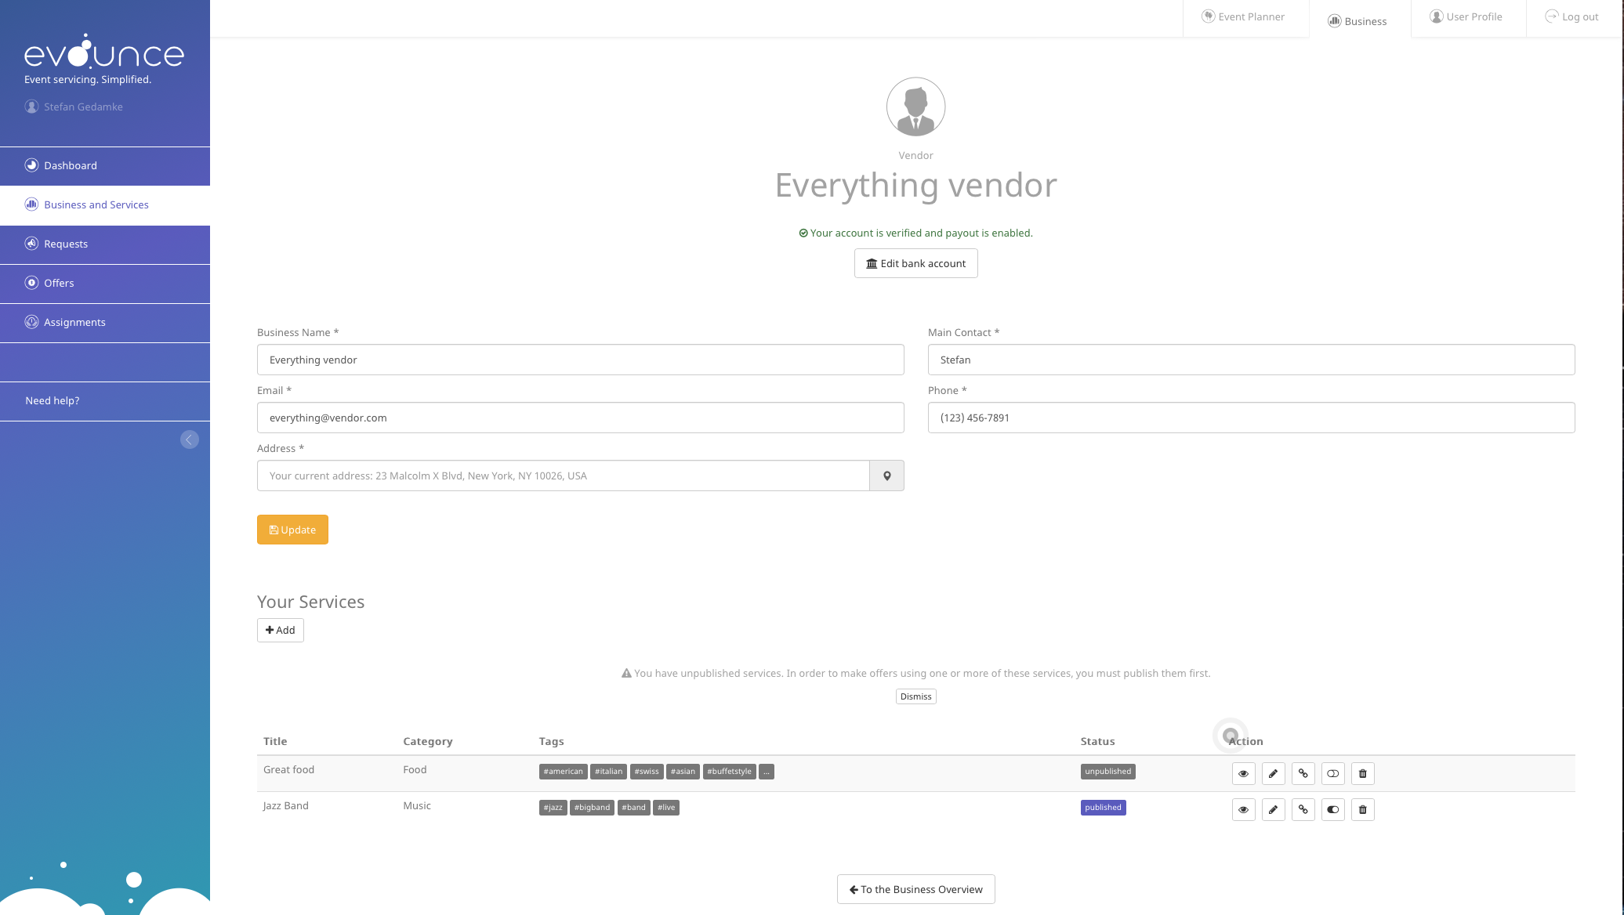The height and width of the screenshot is (915, 1624).
Task: Click the vendor avatar image
Action: 915,107
